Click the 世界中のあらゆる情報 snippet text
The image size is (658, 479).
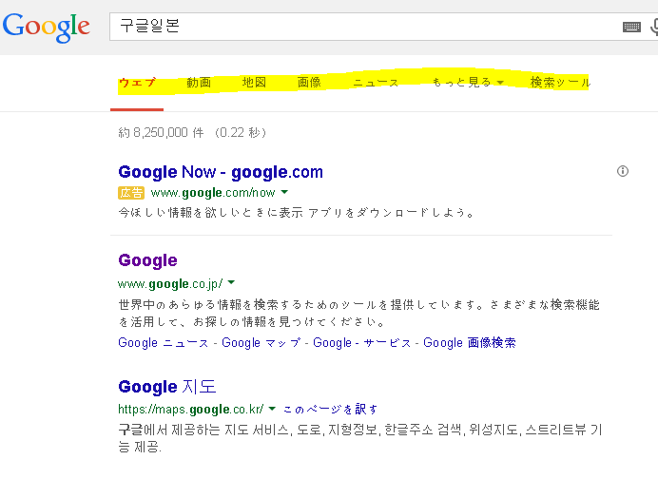(358, 314)
